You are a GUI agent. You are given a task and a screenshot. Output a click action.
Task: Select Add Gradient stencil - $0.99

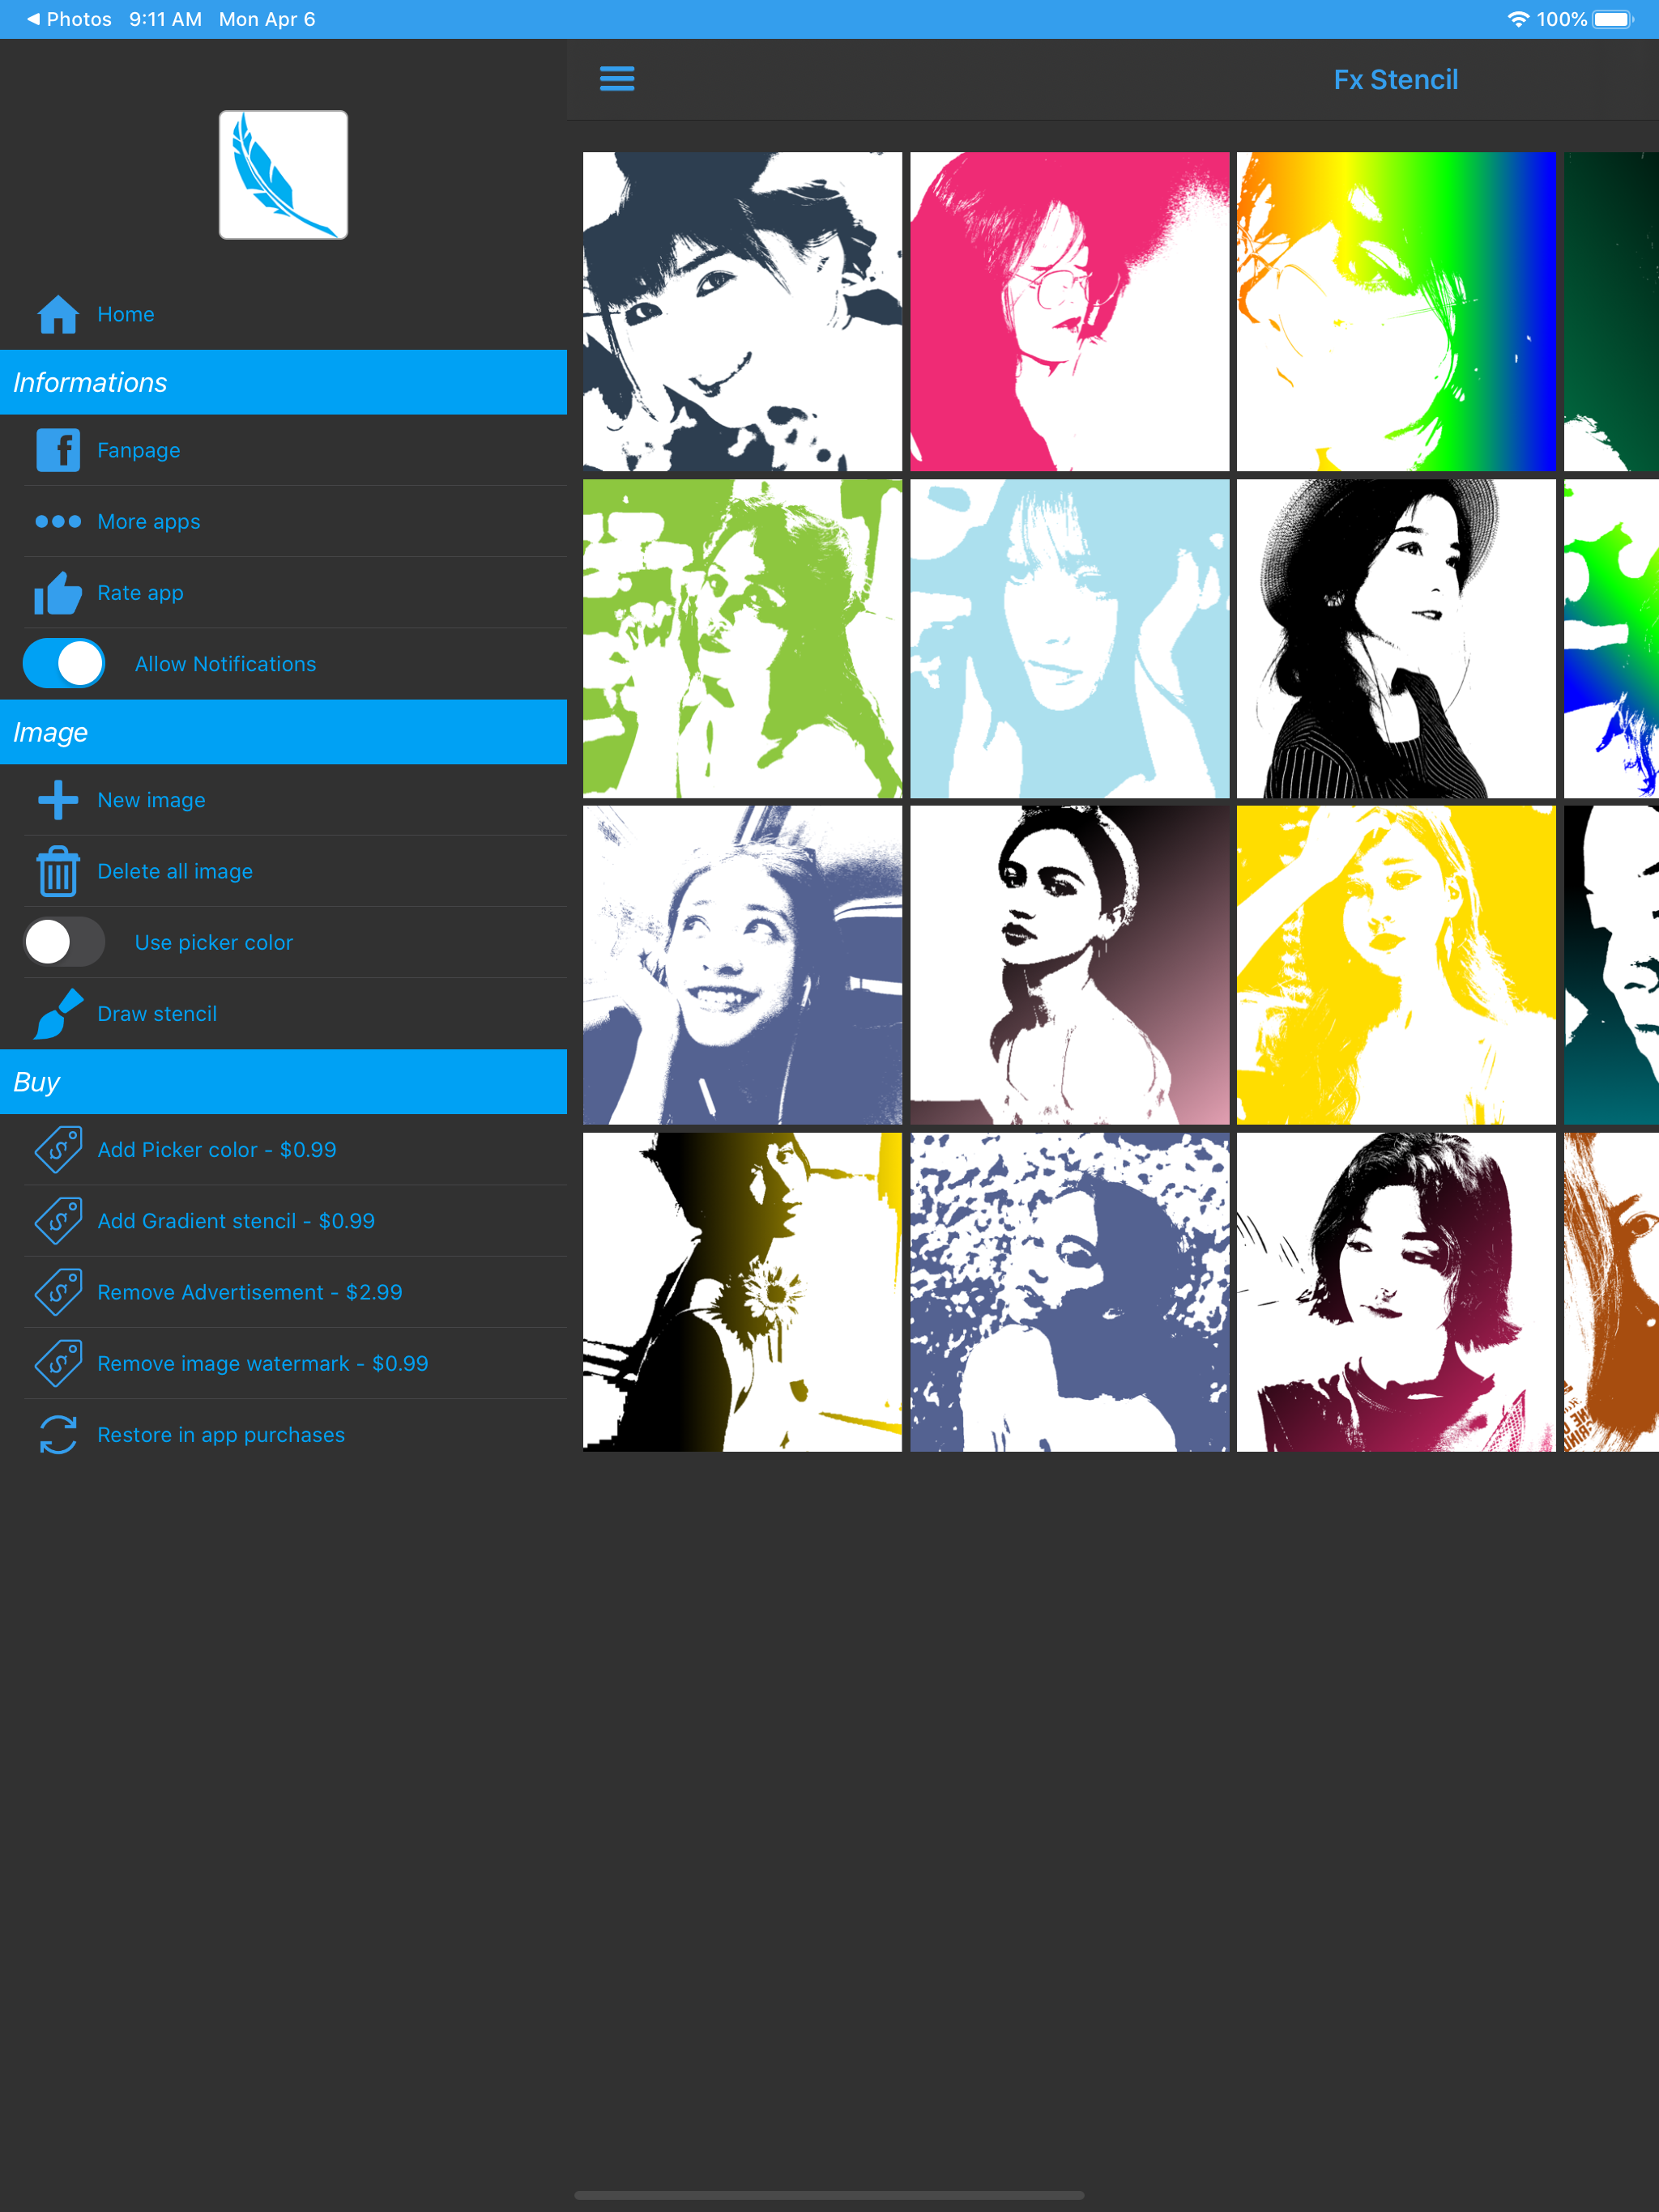click(235, 1221)
